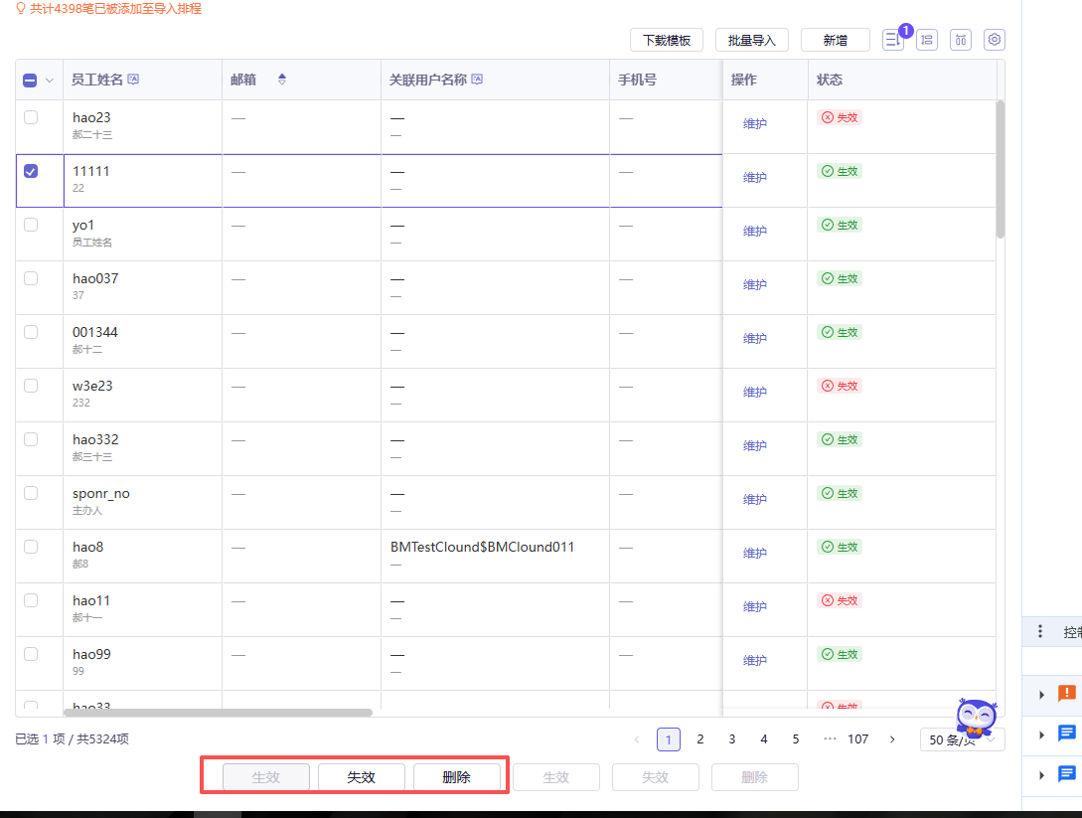The width and height of the screenshot is (1082, 818).
Task: Click the three-dot menu in right panel
Action: [x=1040, y=631]
